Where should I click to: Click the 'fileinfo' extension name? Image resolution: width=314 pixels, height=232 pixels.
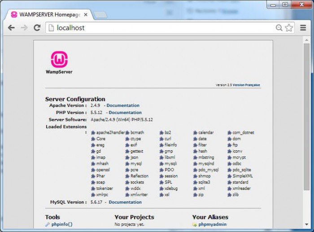pyautogui.click(x=170, y=145)
